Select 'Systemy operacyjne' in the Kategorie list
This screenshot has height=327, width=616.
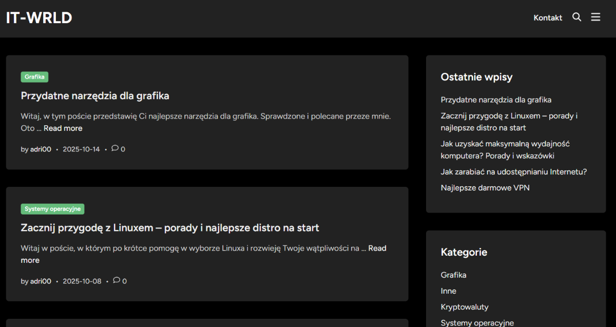[x=477, y=322]
